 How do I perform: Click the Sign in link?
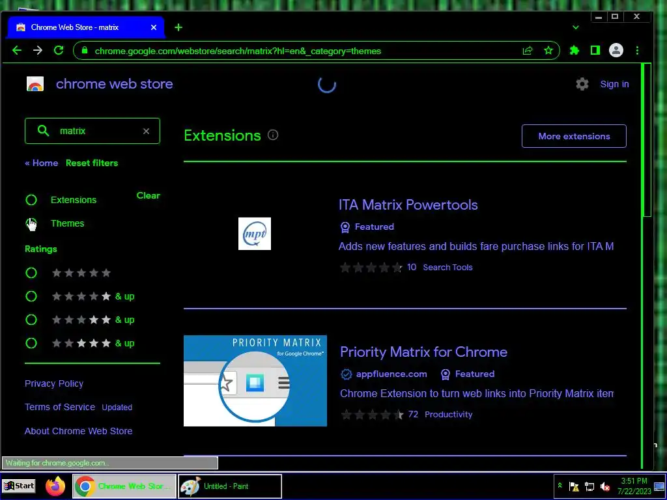point(614,84)
